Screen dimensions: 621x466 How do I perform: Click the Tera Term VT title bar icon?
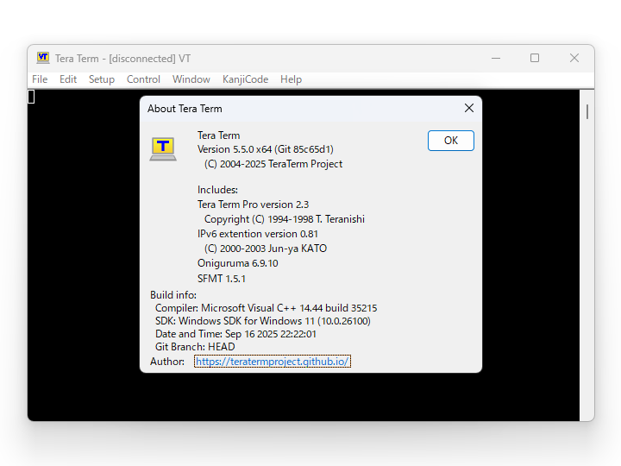(x=43, y=58)
